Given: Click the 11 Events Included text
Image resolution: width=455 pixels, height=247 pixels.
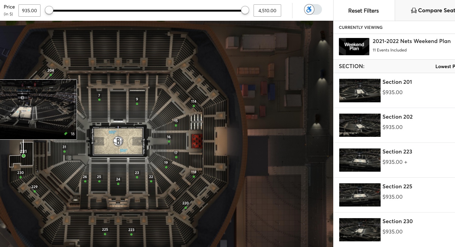Looking at the screenshot, I should pyautogui.click(x=389, y=50).
